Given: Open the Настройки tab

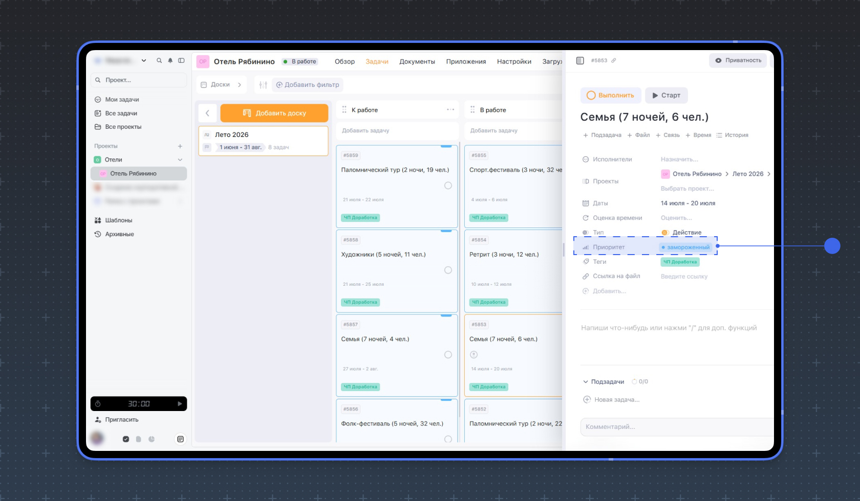Looking at the screenshot, I should pos(514,61).
